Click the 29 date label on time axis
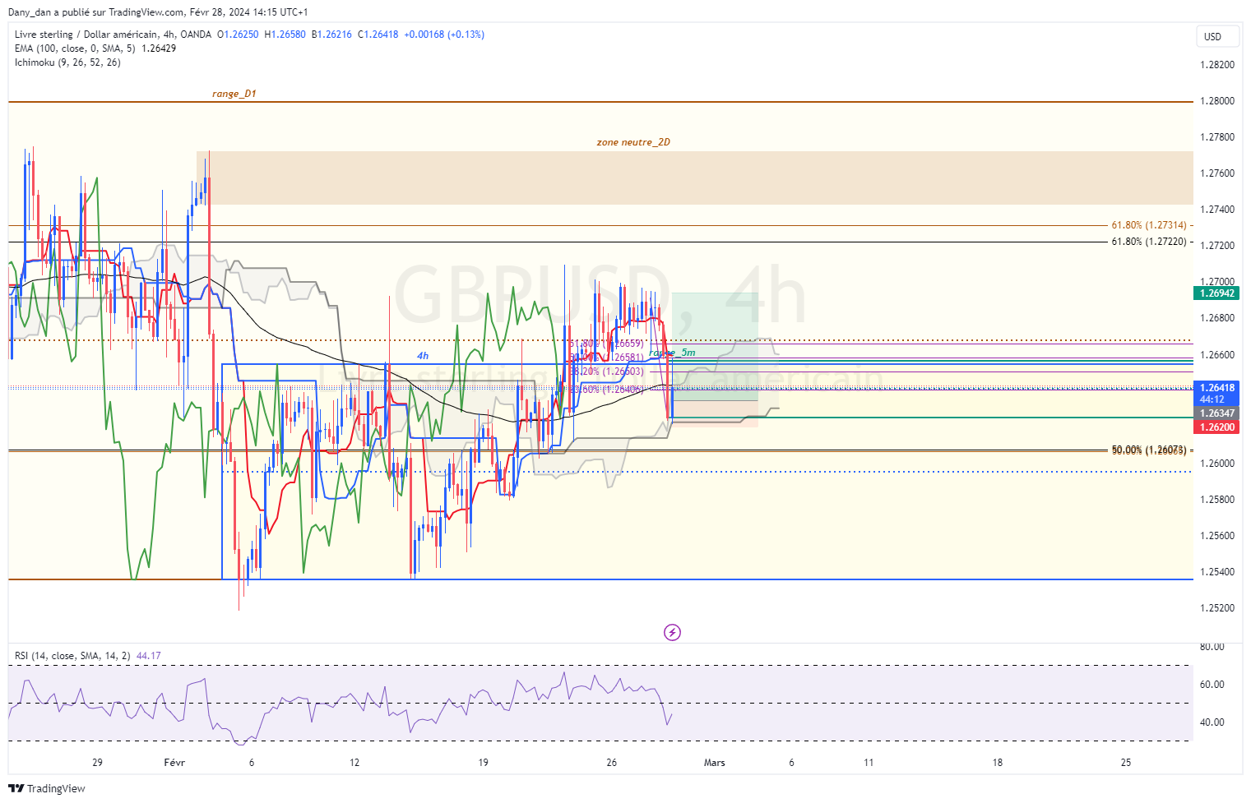The height and width of the screenshot is (803, 1251). point(97,763)
